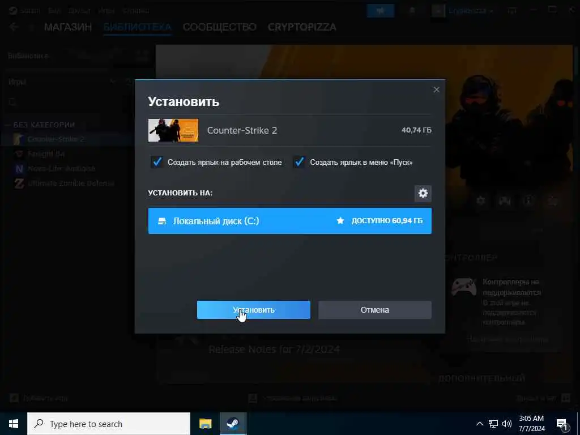The image size is (580, 435).
Task: Click the gamepad icon in the controller section
Action: click(x=464, y=287)
